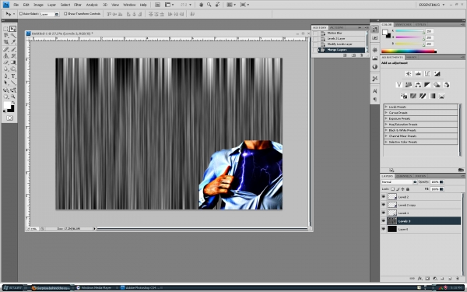Hide the Levels 2 layer

click(x=383, y=197)
